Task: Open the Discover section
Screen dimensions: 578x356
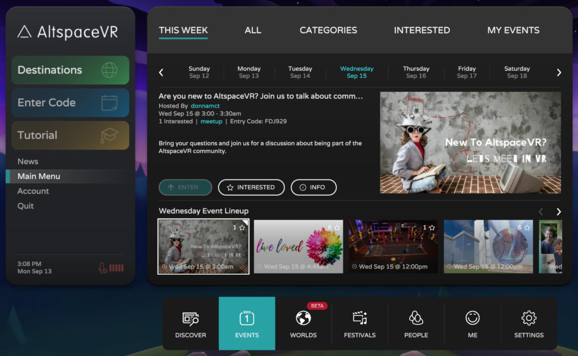Action: [x=191, y=324]
